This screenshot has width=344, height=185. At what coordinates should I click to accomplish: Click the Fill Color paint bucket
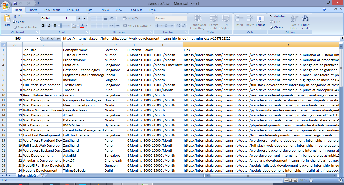(x=74, y=26)
